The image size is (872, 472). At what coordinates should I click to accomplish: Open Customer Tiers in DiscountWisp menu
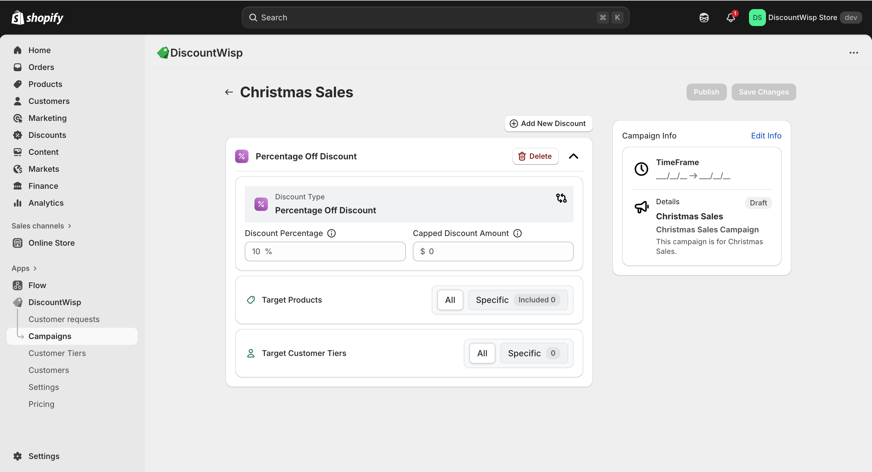[x=57, y=353]
